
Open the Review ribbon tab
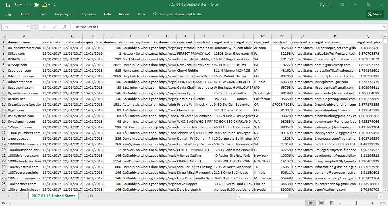[124, 14]
